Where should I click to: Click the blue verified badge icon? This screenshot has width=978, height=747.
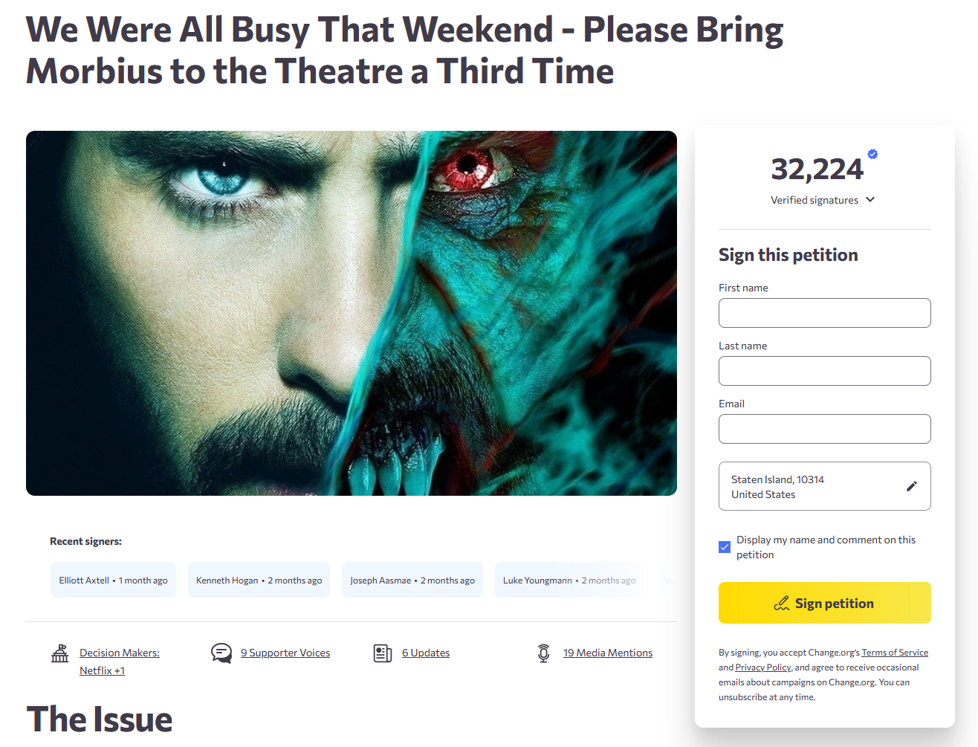[872, 154]
